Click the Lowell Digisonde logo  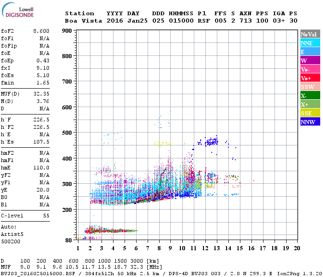(18, 10)
